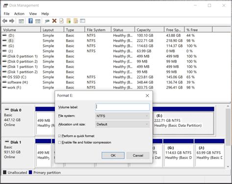232x184 pixels.
Task: Select the (J:) 63.99 GB NTFS partition block
Action: click(x=209, y=153)
